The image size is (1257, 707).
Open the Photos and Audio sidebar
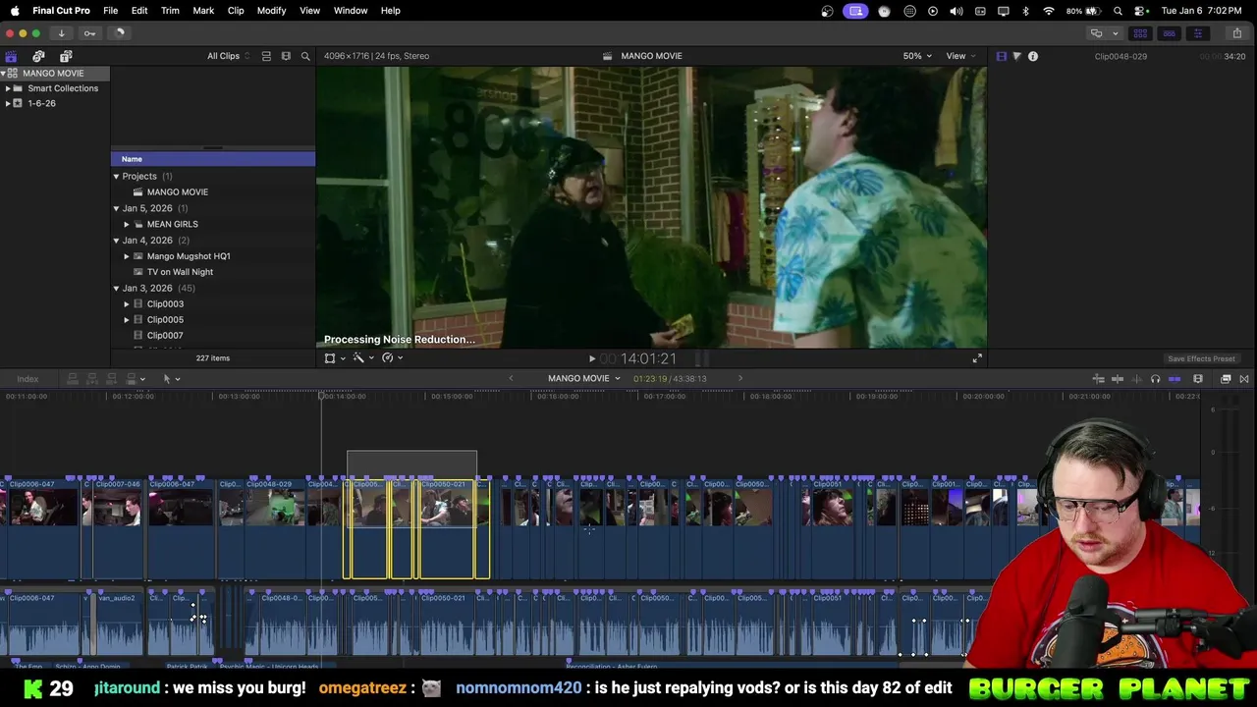point(38,56)
